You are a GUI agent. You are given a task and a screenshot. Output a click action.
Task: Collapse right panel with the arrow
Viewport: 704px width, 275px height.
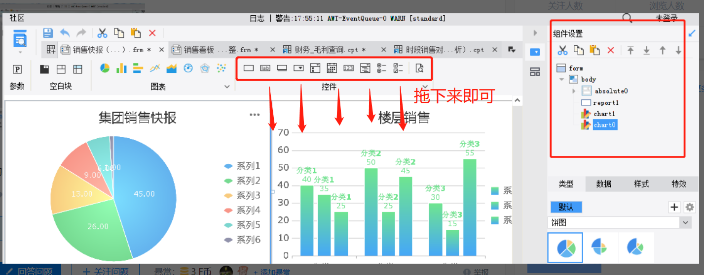pyautogui.click(x=535, y=33)
